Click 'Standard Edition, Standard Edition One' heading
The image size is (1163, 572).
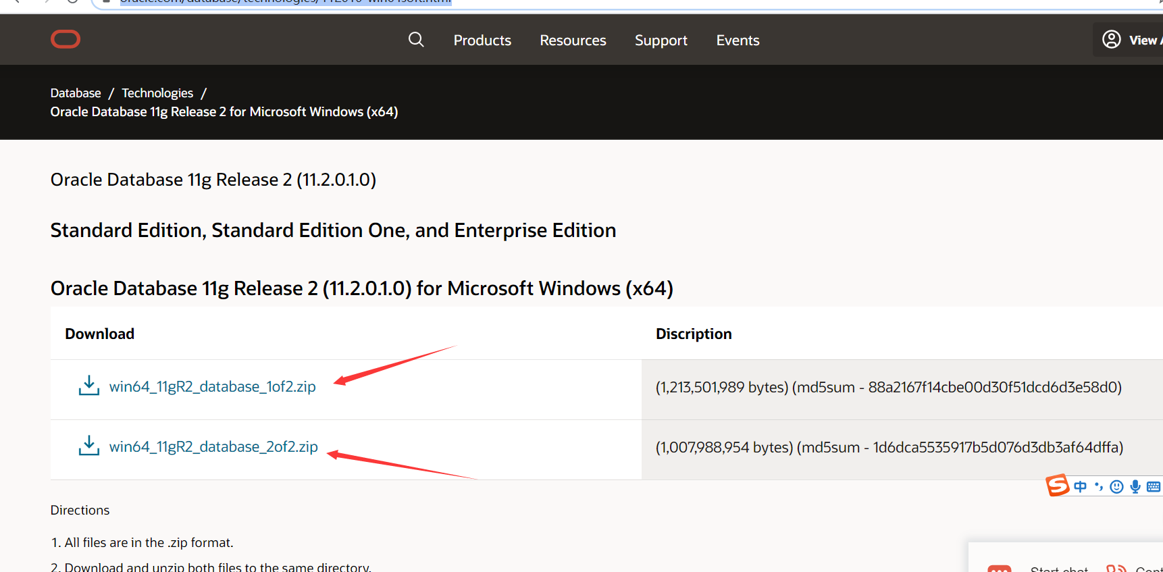tap(333, 230)
